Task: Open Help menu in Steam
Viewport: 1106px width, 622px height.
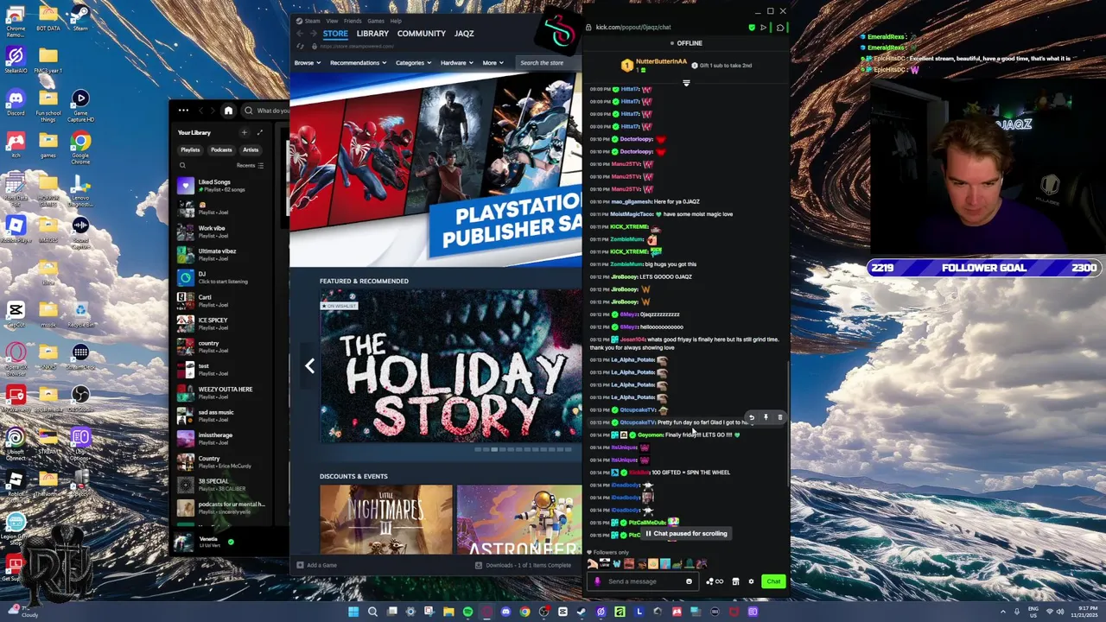Action: (x=396, y=21)
